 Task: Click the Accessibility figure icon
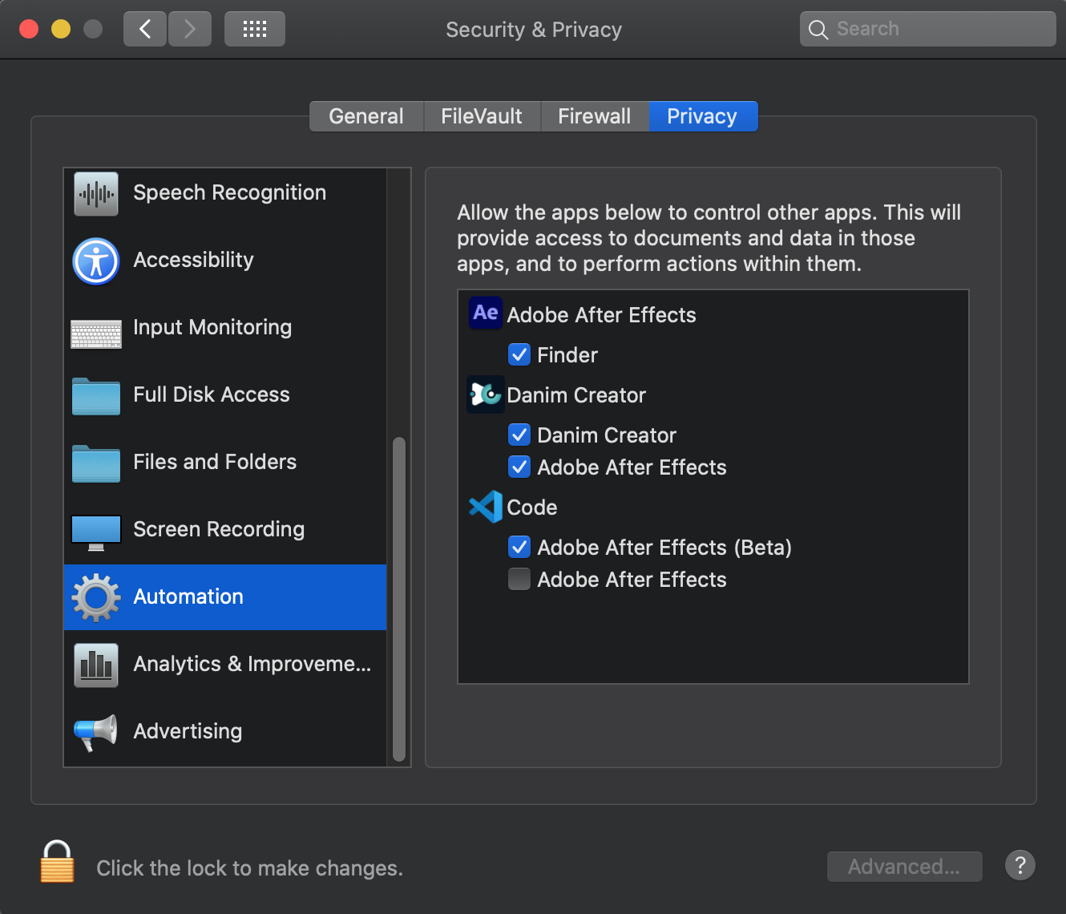[96, 261]
